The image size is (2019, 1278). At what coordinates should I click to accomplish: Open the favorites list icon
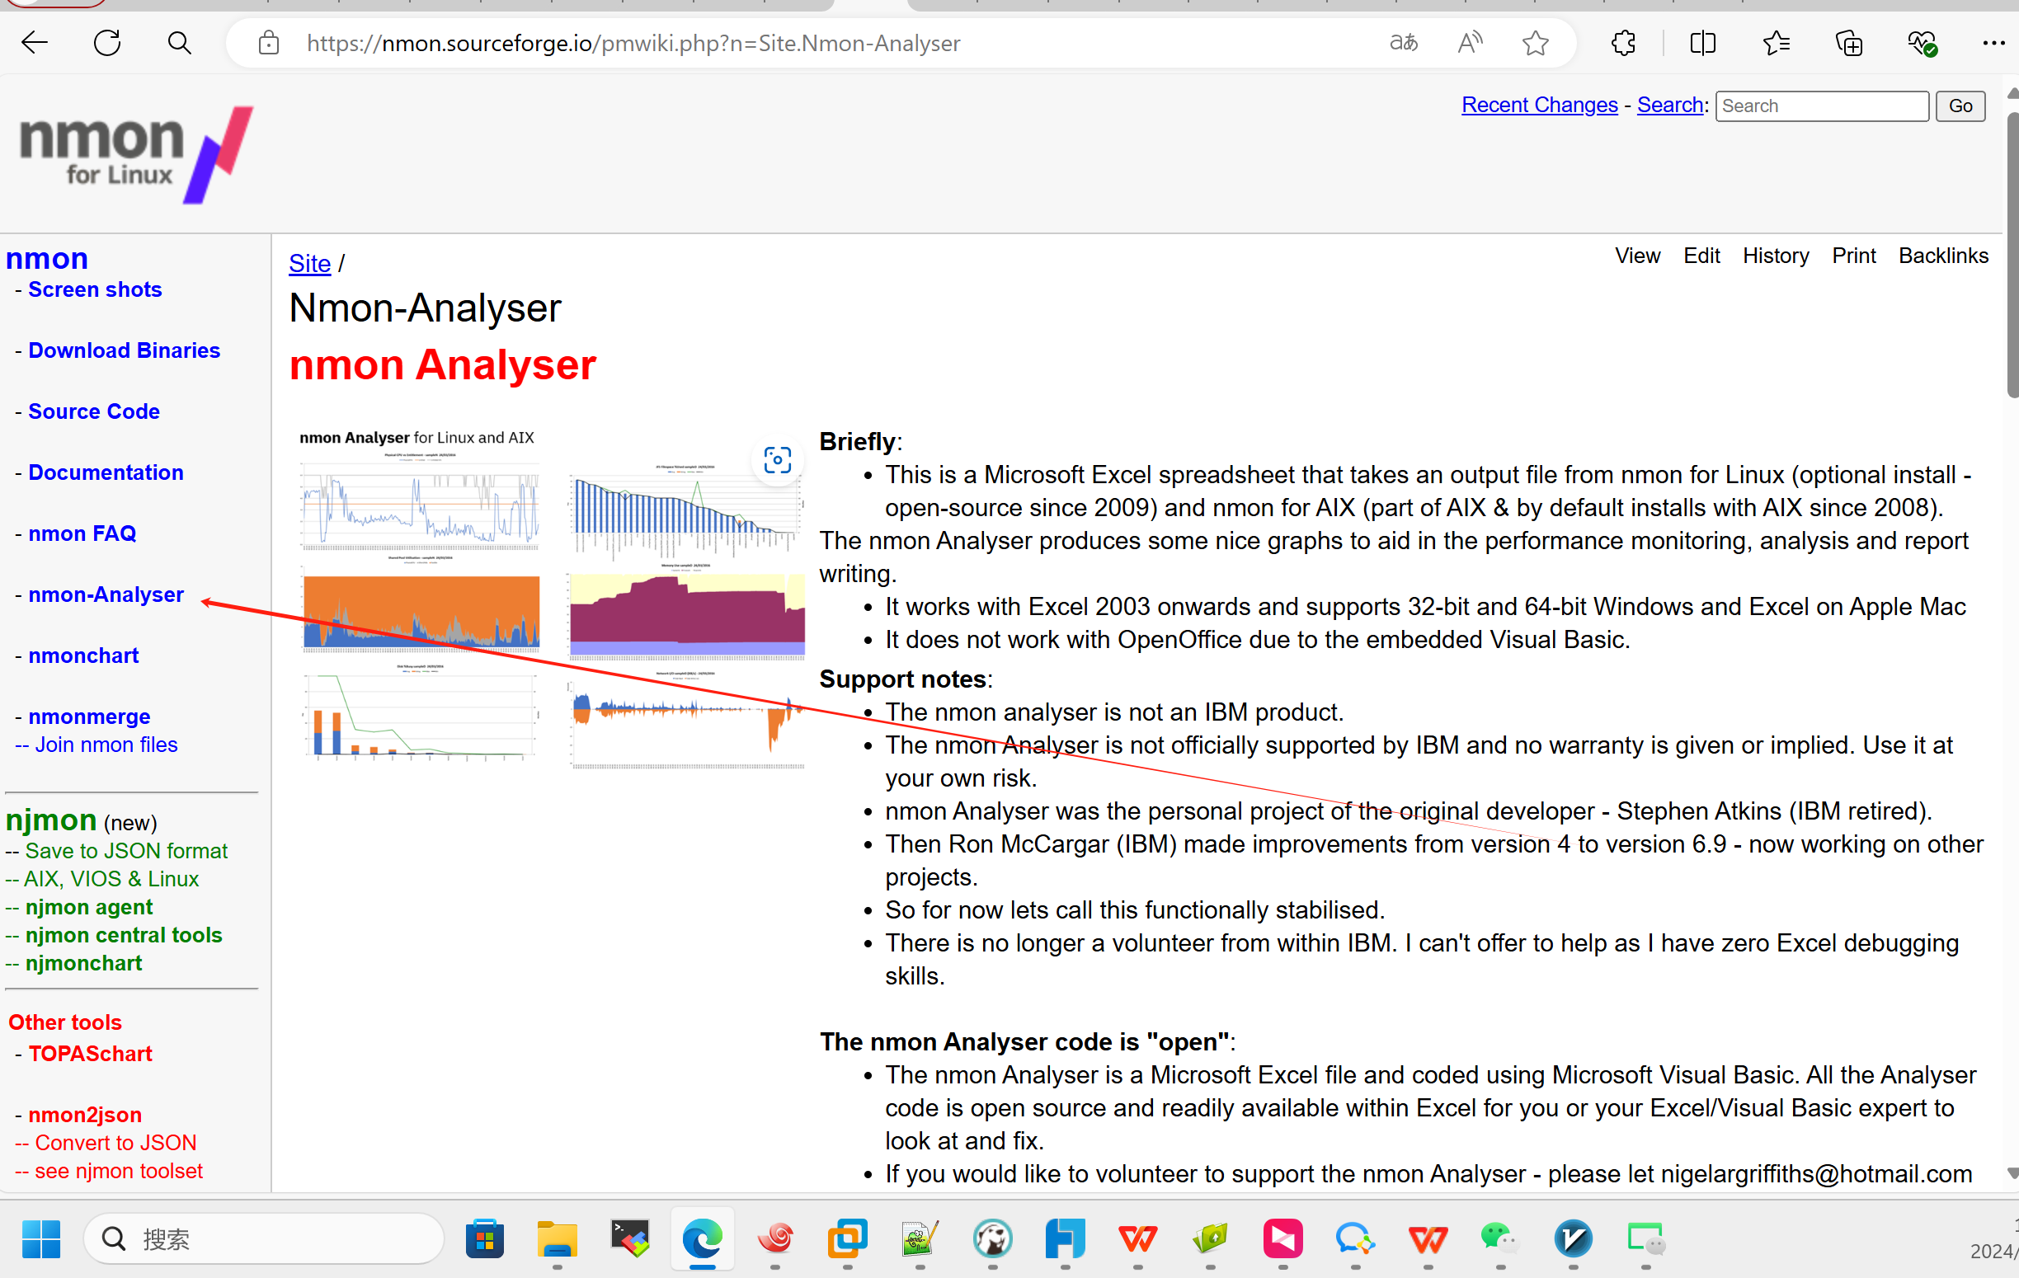pos(1776,43)
